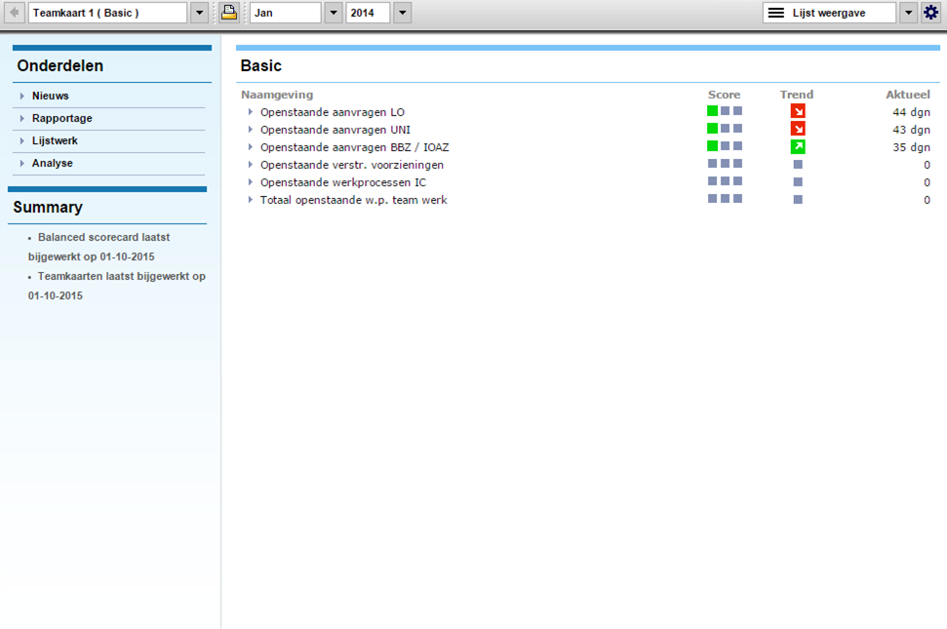
Task: Click the back arrow icon in toolbar
Action: (15, 13)
